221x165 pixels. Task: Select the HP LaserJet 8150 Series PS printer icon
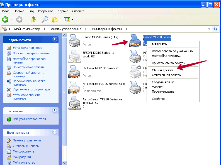tap(74, 72)
